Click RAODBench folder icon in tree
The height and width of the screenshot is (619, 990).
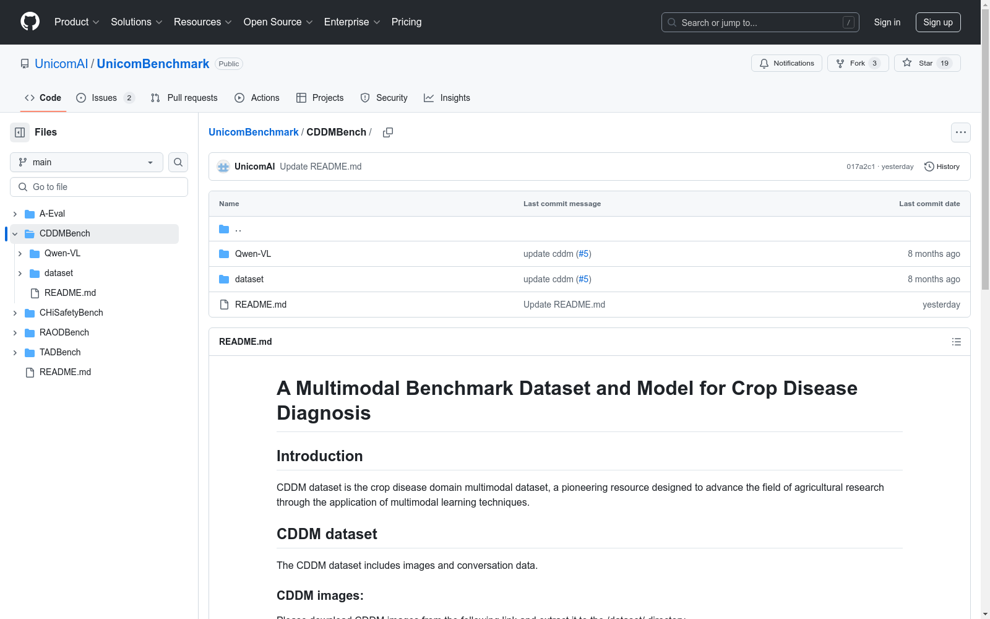(x=30, y=333)
